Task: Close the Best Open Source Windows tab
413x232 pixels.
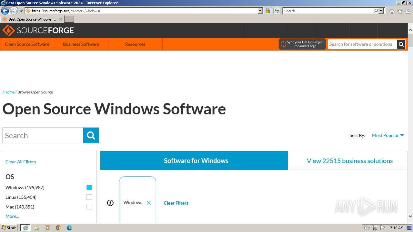Action: [60, 19]
